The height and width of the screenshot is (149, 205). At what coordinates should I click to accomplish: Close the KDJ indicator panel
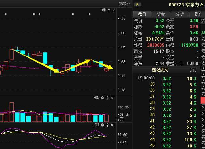112,125
